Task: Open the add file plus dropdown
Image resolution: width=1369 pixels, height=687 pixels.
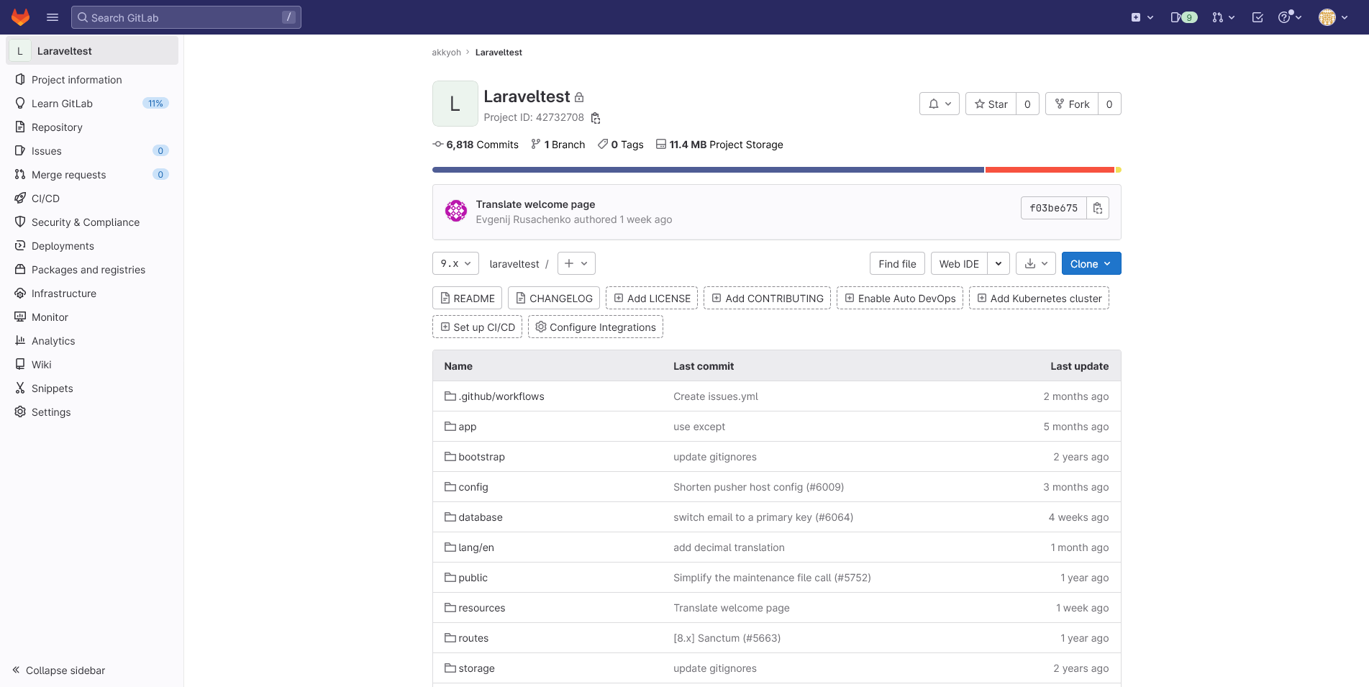Action: point(576,263)
